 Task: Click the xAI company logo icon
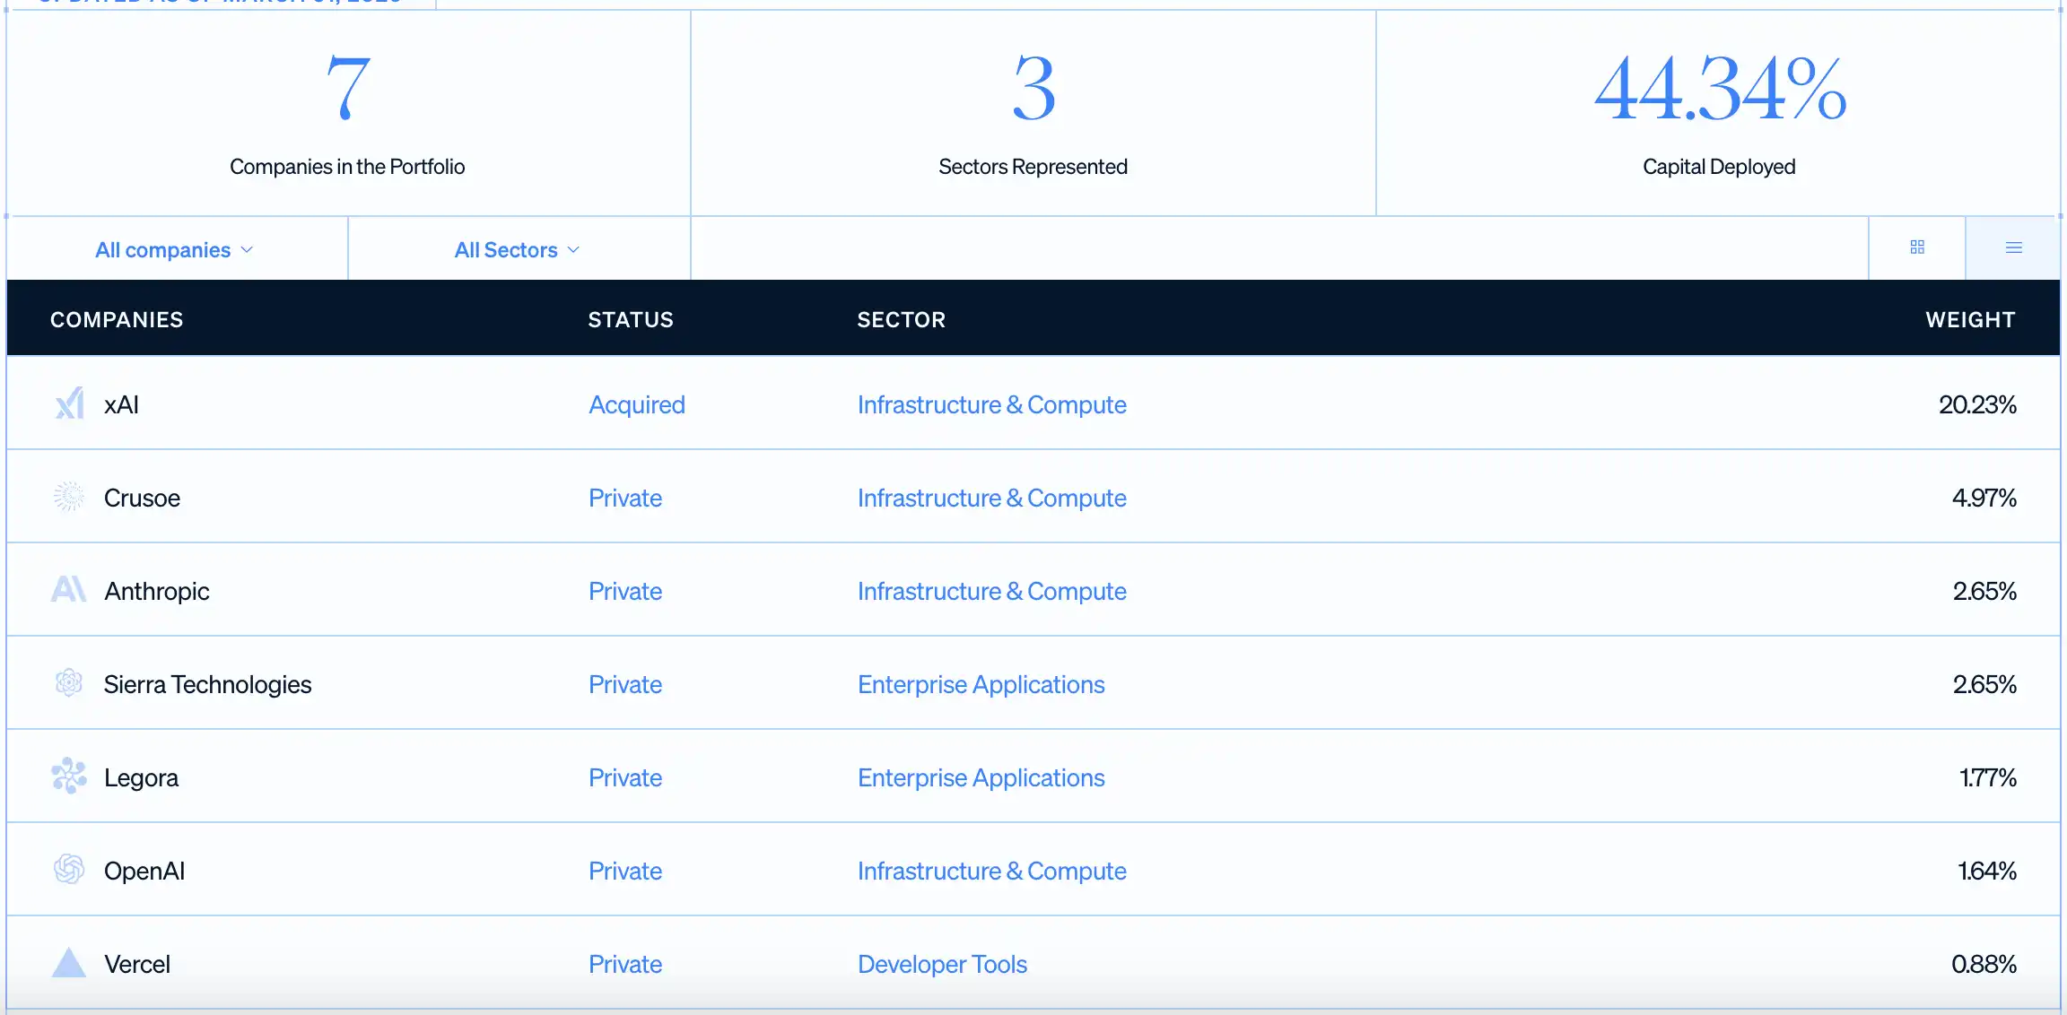pos(69,404)
